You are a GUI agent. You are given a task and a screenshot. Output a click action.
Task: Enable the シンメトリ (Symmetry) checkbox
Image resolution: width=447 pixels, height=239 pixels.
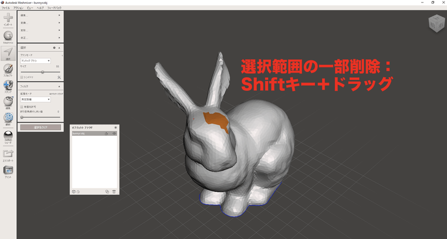[22, 77]
